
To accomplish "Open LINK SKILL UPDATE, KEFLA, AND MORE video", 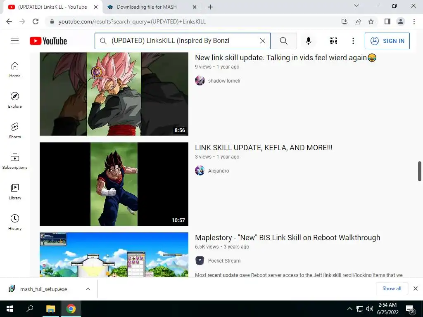I will 264,148.
